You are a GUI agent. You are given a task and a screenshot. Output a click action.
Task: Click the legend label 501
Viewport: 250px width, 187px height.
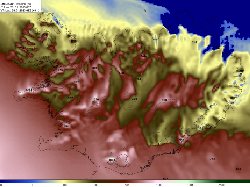(127, 185)
